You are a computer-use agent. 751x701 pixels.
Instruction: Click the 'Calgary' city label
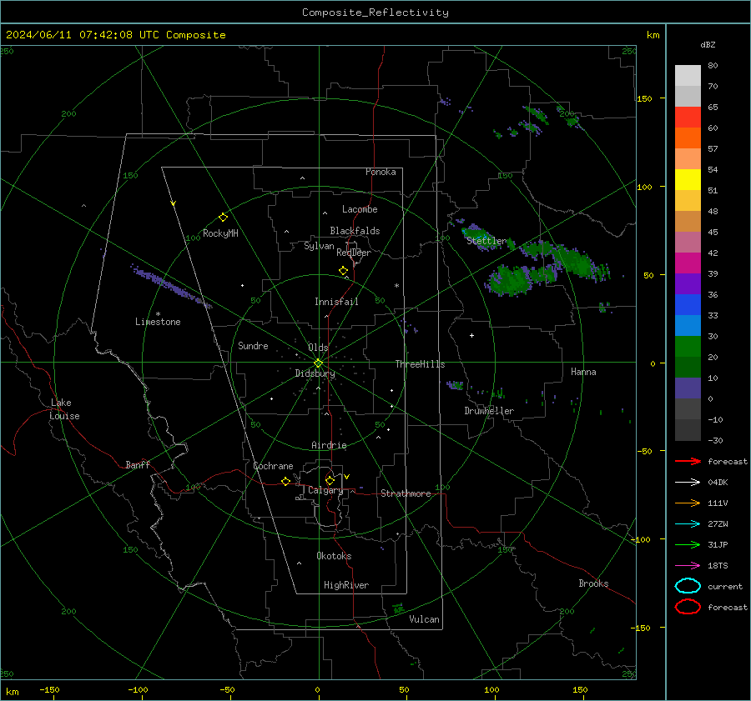tap(325, 490)
